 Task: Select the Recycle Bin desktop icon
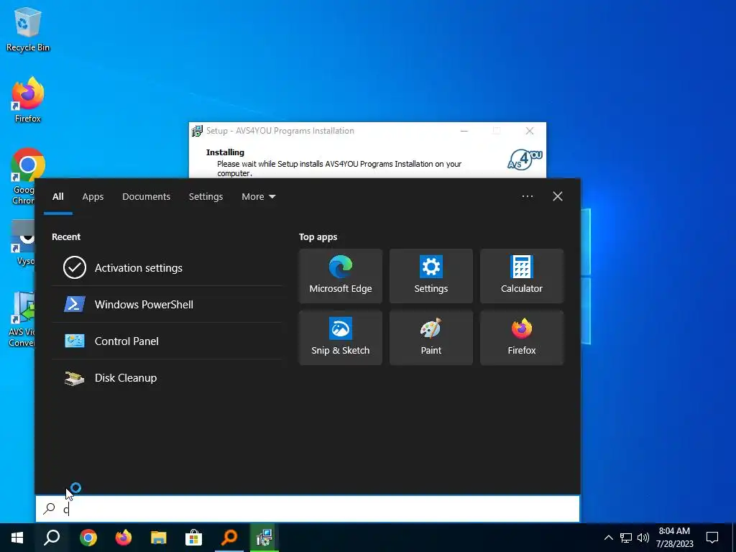tap(28, 29)
